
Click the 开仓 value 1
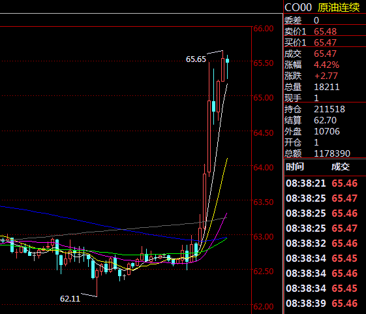316,142
